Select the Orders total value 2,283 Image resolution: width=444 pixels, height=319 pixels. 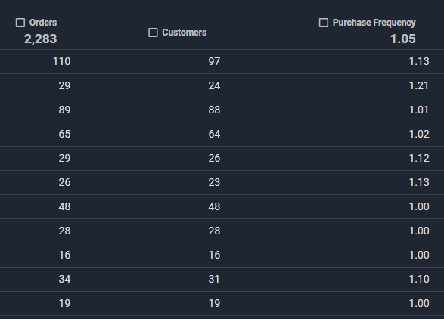(x=41, y=39)
